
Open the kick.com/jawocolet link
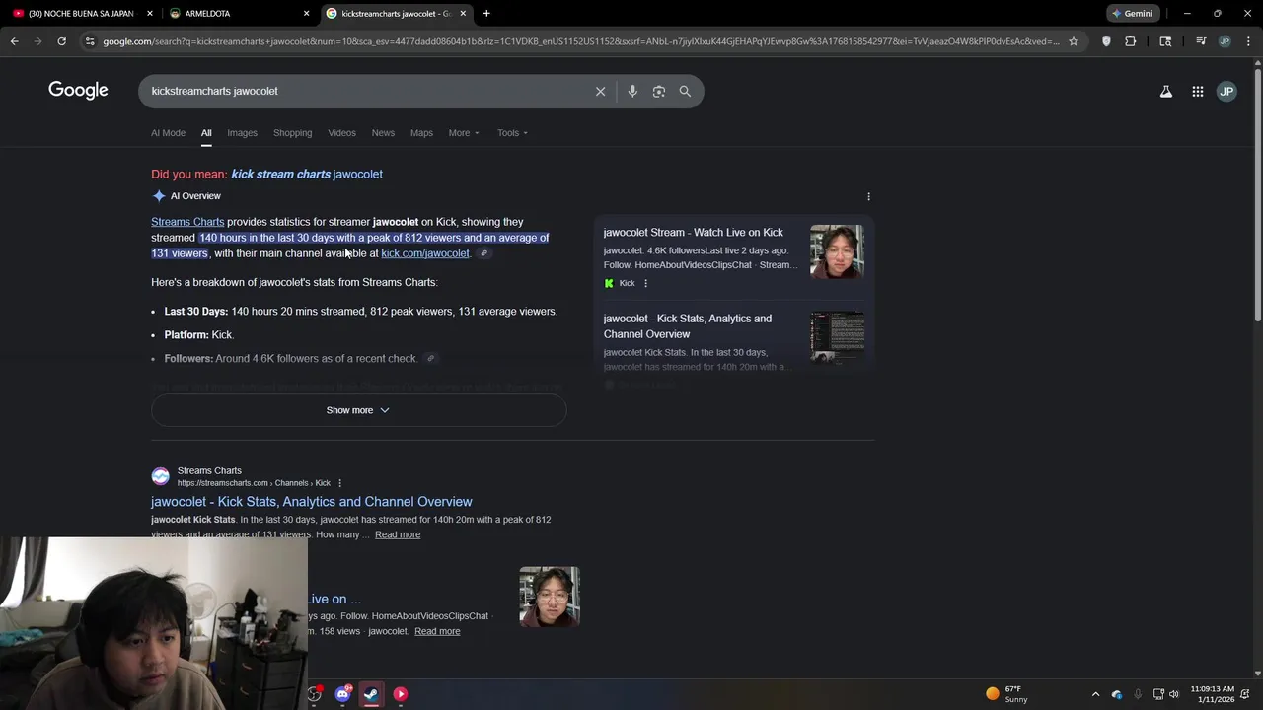425,253
